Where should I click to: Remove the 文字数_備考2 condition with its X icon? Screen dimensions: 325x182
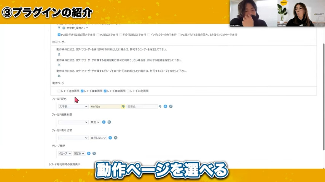pos(64,28)
